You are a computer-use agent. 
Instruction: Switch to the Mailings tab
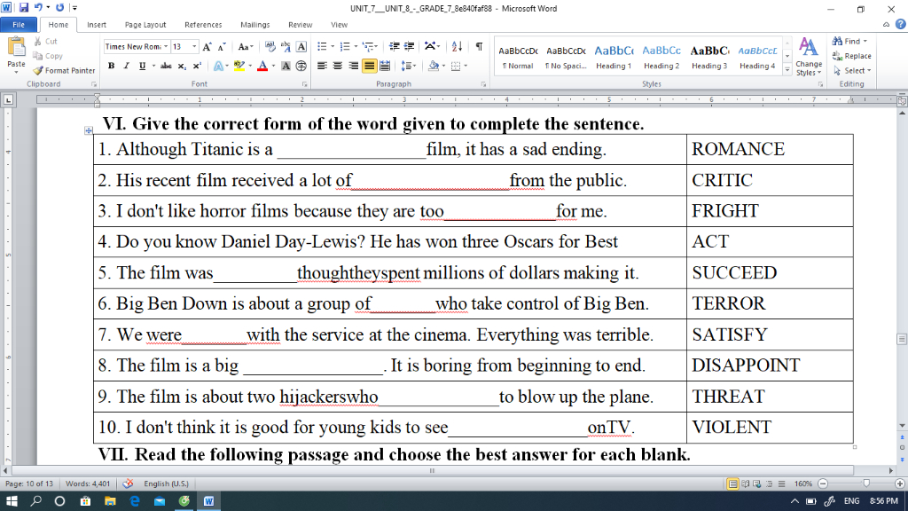(x=254, y=25)
